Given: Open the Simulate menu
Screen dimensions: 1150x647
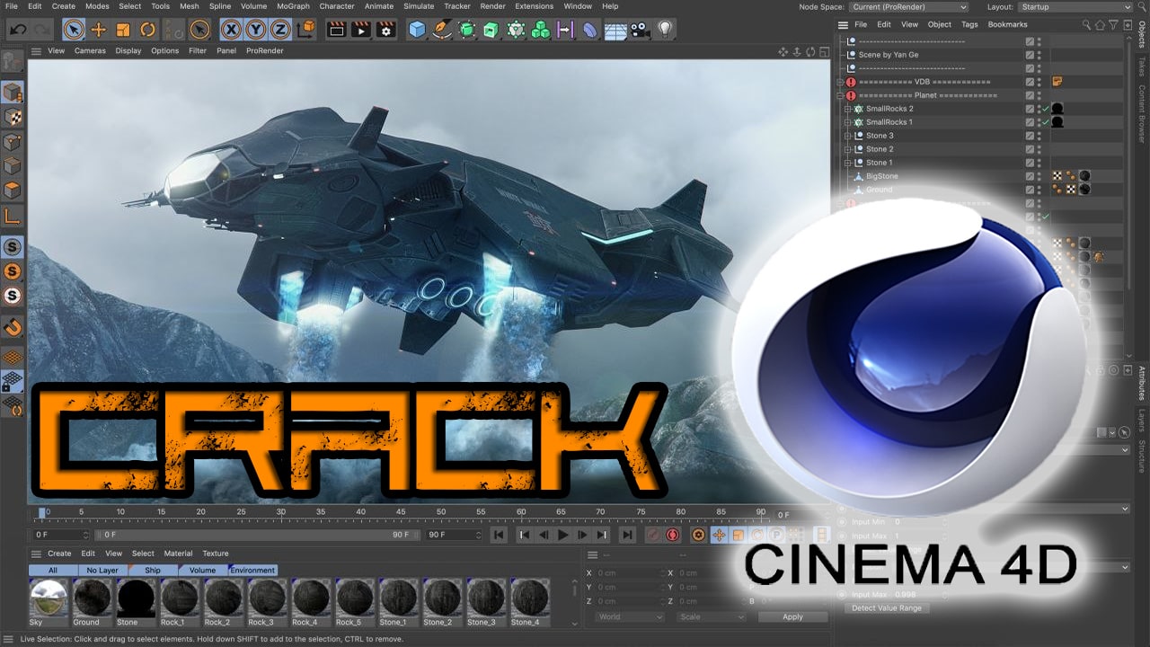Looking at the screenshot, I should pyautogui.click(x=419, y=6).
